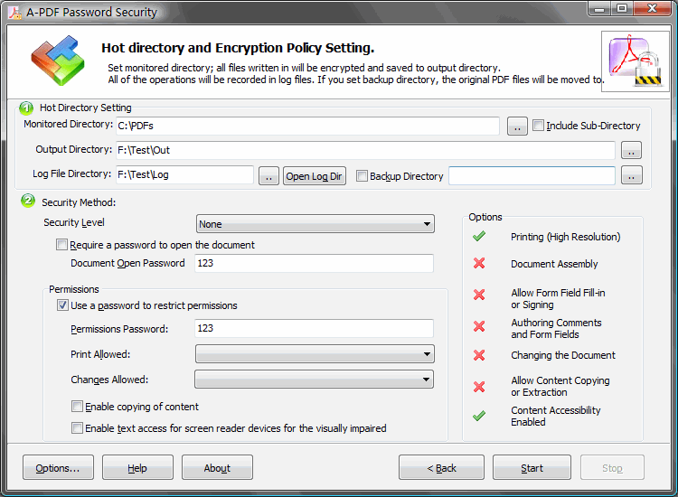This screenshot has height=497, width=678.
Task: Close the A-PDF Password Security window
Action: pos(653,9)
